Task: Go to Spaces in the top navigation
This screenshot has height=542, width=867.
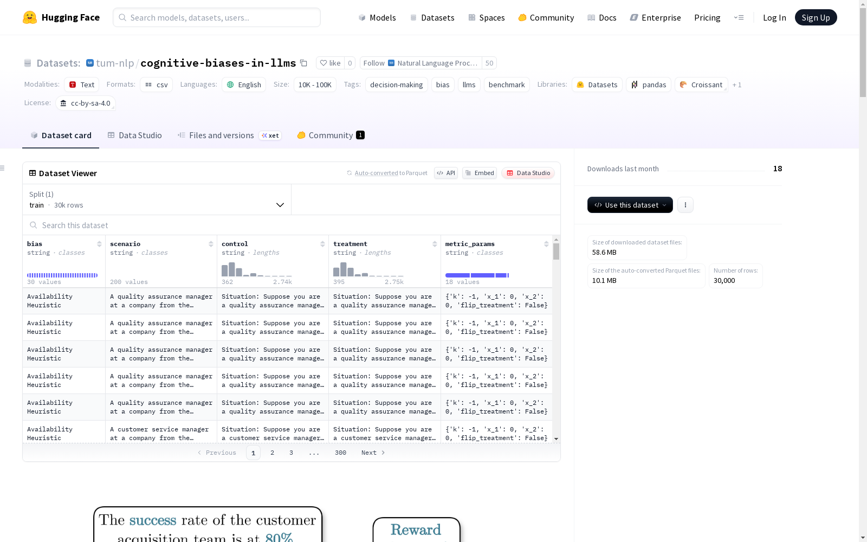Action: tap(487, 17)
